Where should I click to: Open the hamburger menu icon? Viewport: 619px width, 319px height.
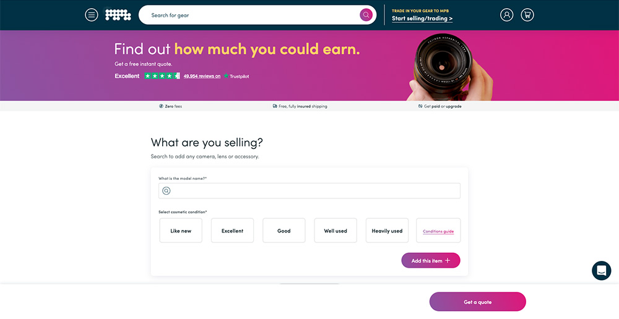(92, 15)
